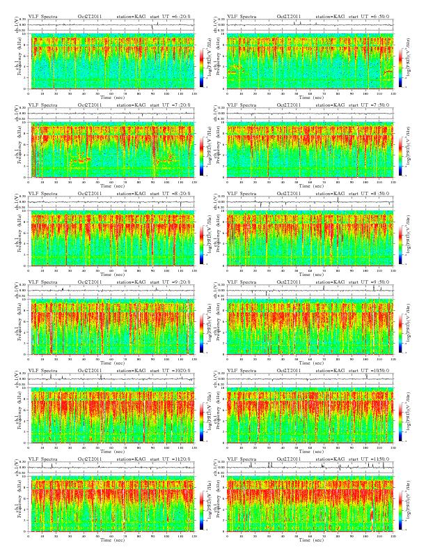
Task: Click the title text 'start UT =7:20:0'
Action: (171, 105)
